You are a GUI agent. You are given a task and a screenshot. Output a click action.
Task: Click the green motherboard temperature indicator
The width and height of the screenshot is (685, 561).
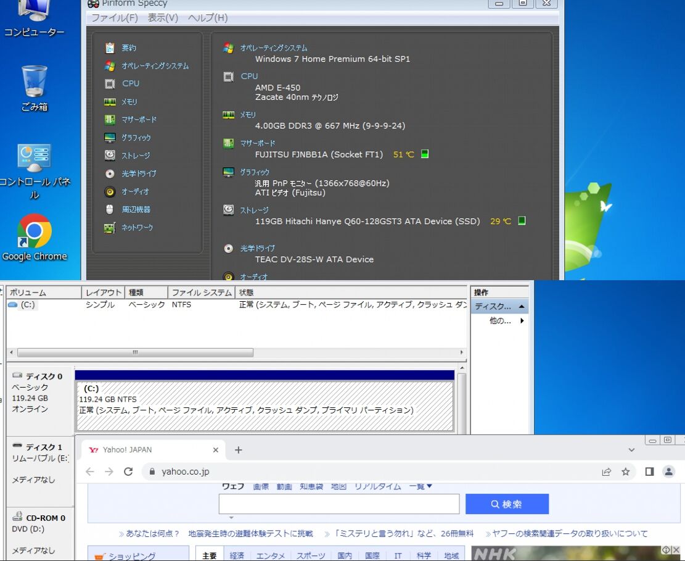[425, 154]
